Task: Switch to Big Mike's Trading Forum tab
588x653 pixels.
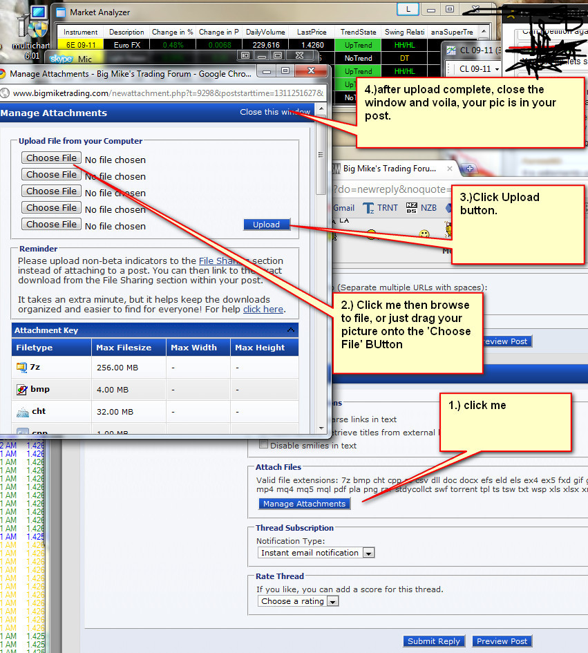Action: point(390,169)
